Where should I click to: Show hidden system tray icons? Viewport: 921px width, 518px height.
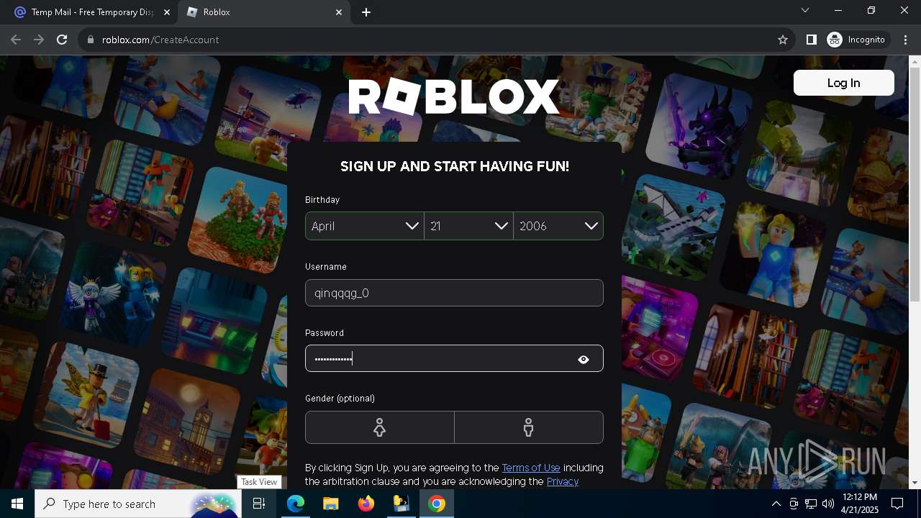776,504
